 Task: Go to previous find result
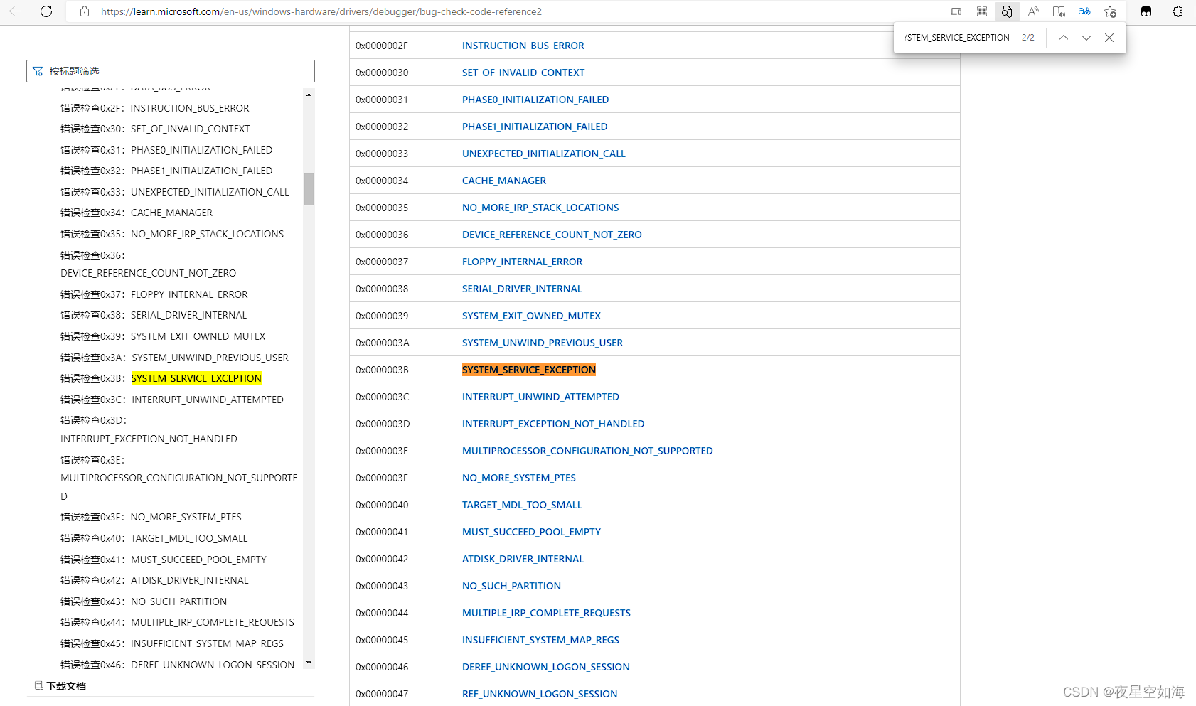click(x=1064, y=38)
